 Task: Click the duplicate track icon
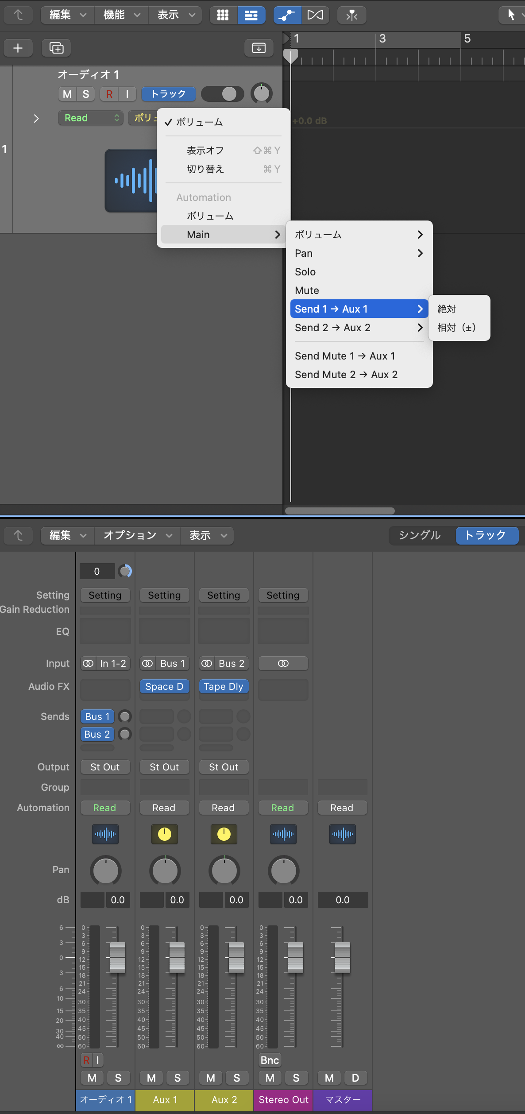(x=56, y=48)
